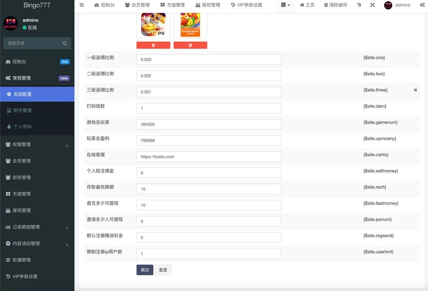Delete the Supermarket Spree image
This screenshot has height=291, width=428.
click(190, 45)
